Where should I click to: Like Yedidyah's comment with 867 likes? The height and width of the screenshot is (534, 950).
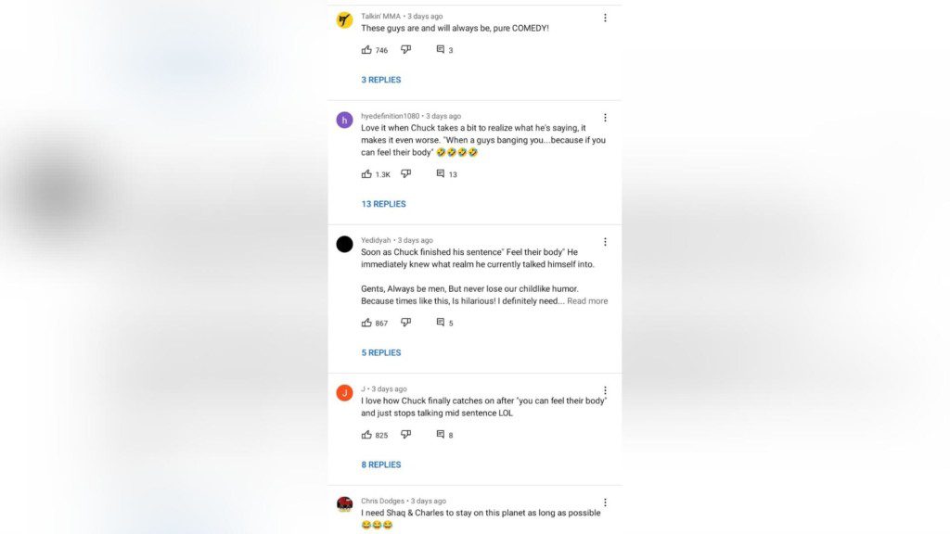point(366,323)
